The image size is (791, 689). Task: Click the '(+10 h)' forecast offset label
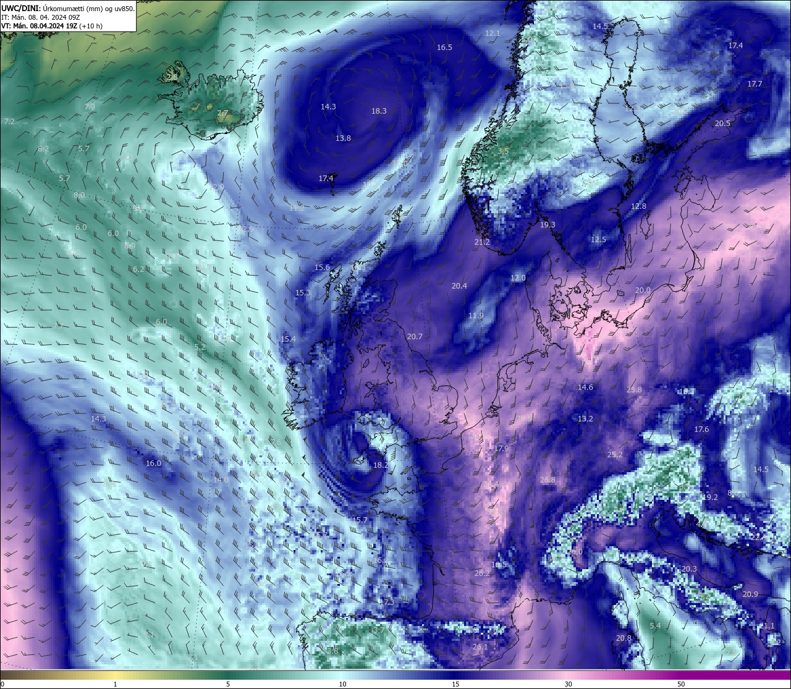click(x=91, y=27)
